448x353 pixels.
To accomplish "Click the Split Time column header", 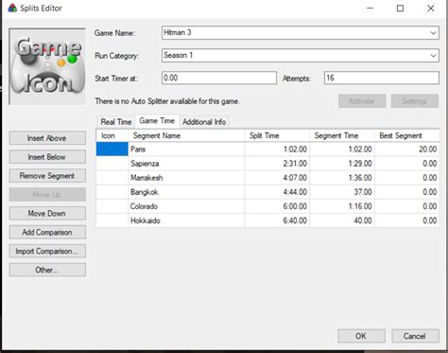I will coord(277,135).
